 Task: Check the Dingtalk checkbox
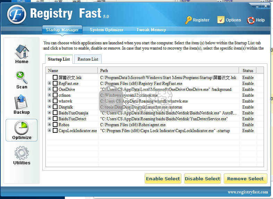click(55, 107)
